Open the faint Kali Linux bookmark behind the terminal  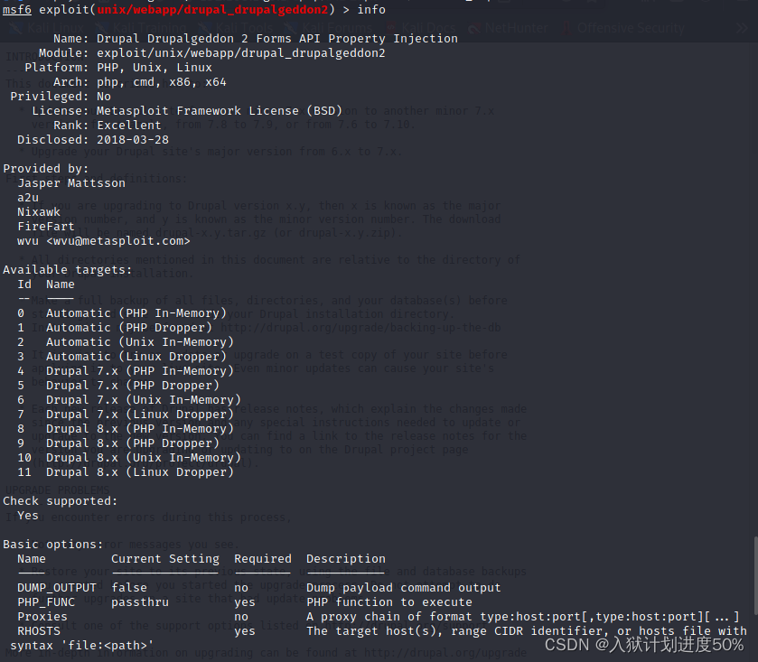tap(49, 28)
